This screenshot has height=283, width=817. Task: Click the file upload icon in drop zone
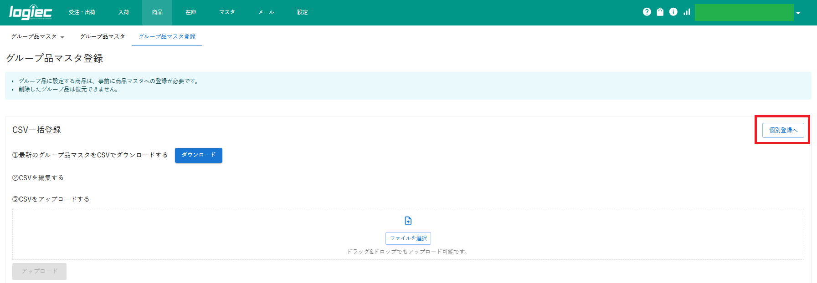(408, 221)
